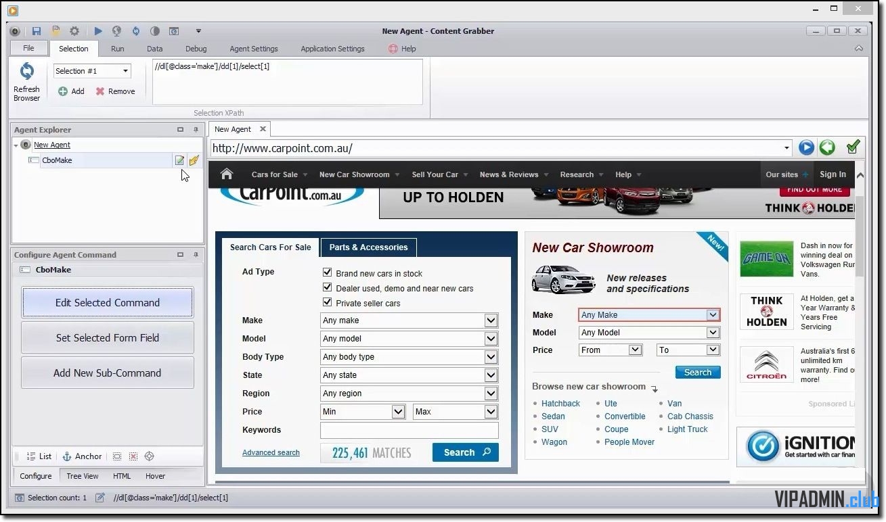Screen dimensions: 886x522
Task: Click the yellow document icon in the quick toolbar
Action: 57,31
